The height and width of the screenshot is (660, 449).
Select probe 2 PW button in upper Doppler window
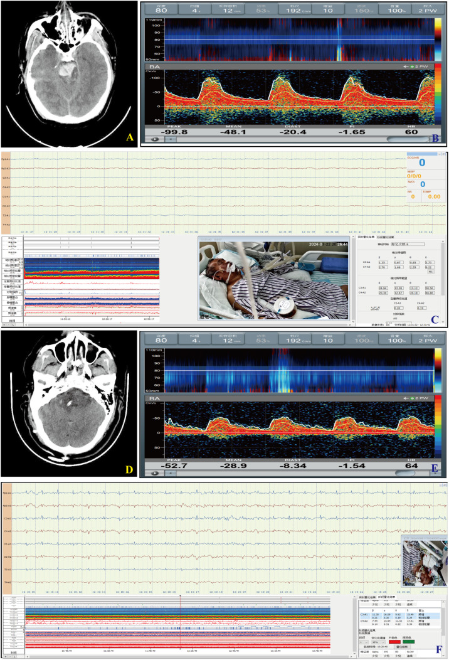point(426,9)
